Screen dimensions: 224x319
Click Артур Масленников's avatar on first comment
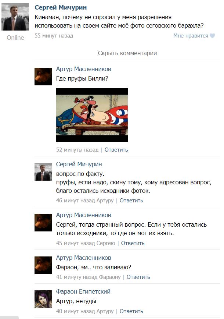point(43,77)
